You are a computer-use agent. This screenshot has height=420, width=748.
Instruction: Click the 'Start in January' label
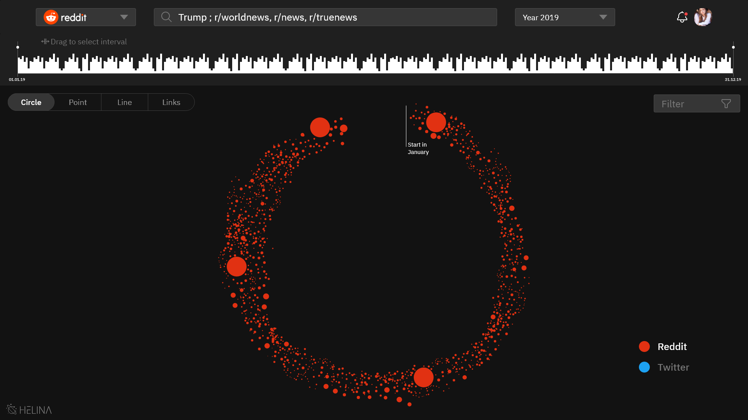click(x=418, y=148)
